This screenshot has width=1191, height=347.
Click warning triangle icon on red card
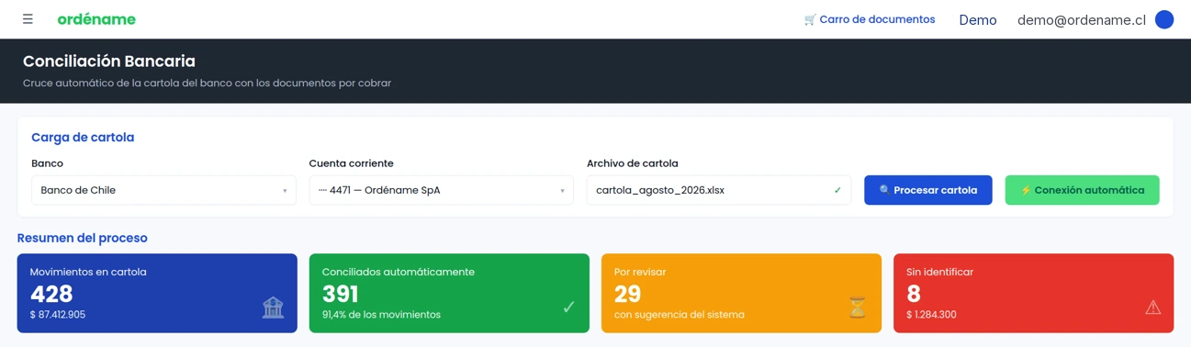pyautogui.click(x=1152, y=308)
